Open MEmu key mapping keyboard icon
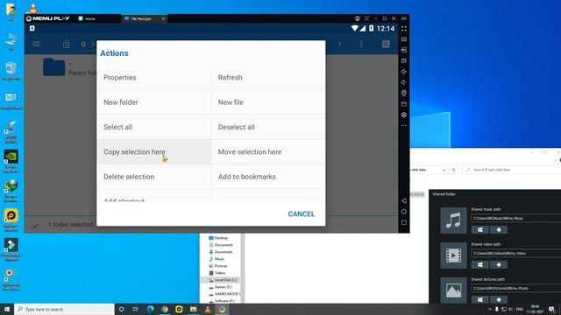This screenshot has height=315, width=561. pyautogui.click(x=404, y=39)
